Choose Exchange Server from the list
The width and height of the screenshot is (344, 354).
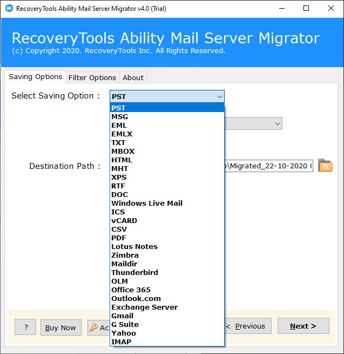[x=144, y=307]
